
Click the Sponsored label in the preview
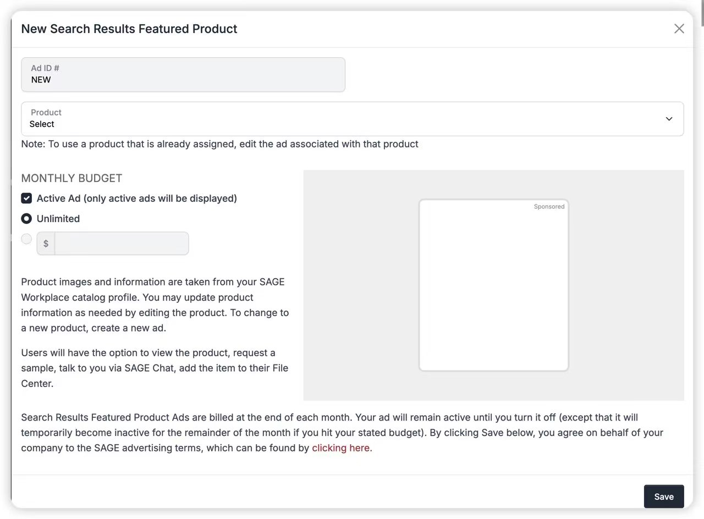point(549,207)
